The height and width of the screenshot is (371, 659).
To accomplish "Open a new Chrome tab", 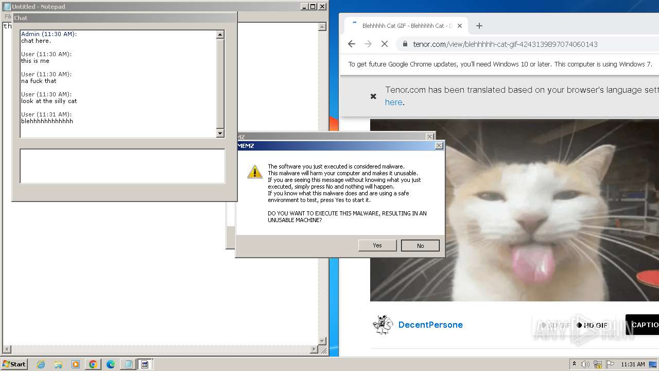I will point(479,26).
